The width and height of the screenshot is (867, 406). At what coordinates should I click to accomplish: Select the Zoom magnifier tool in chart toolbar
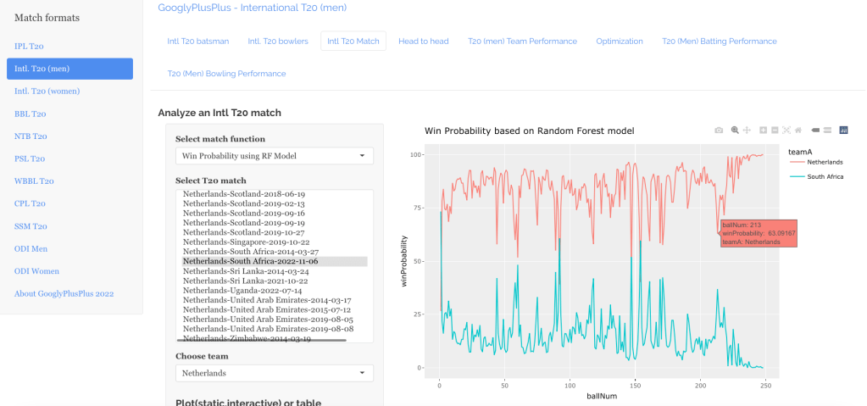click(735, 131)
